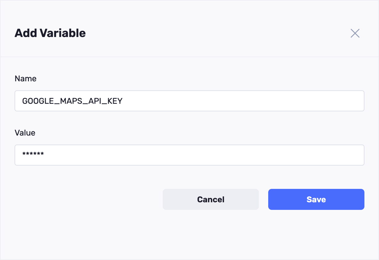Discard changes by clicking Cancel
This screenshot has width=379, height=260.
point(210,199)
